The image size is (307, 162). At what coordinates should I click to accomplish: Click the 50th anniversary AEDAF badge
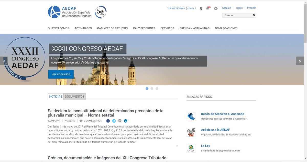[x=101, y=12]
